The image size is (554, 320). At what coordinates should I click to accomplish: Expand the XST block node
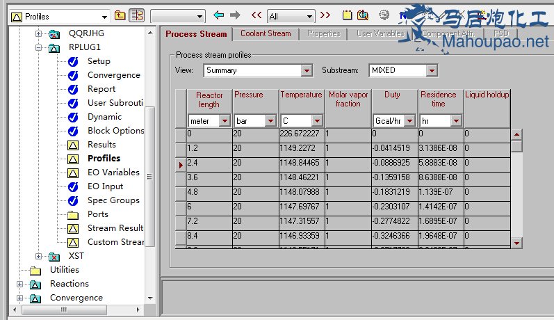pos(38,257)
